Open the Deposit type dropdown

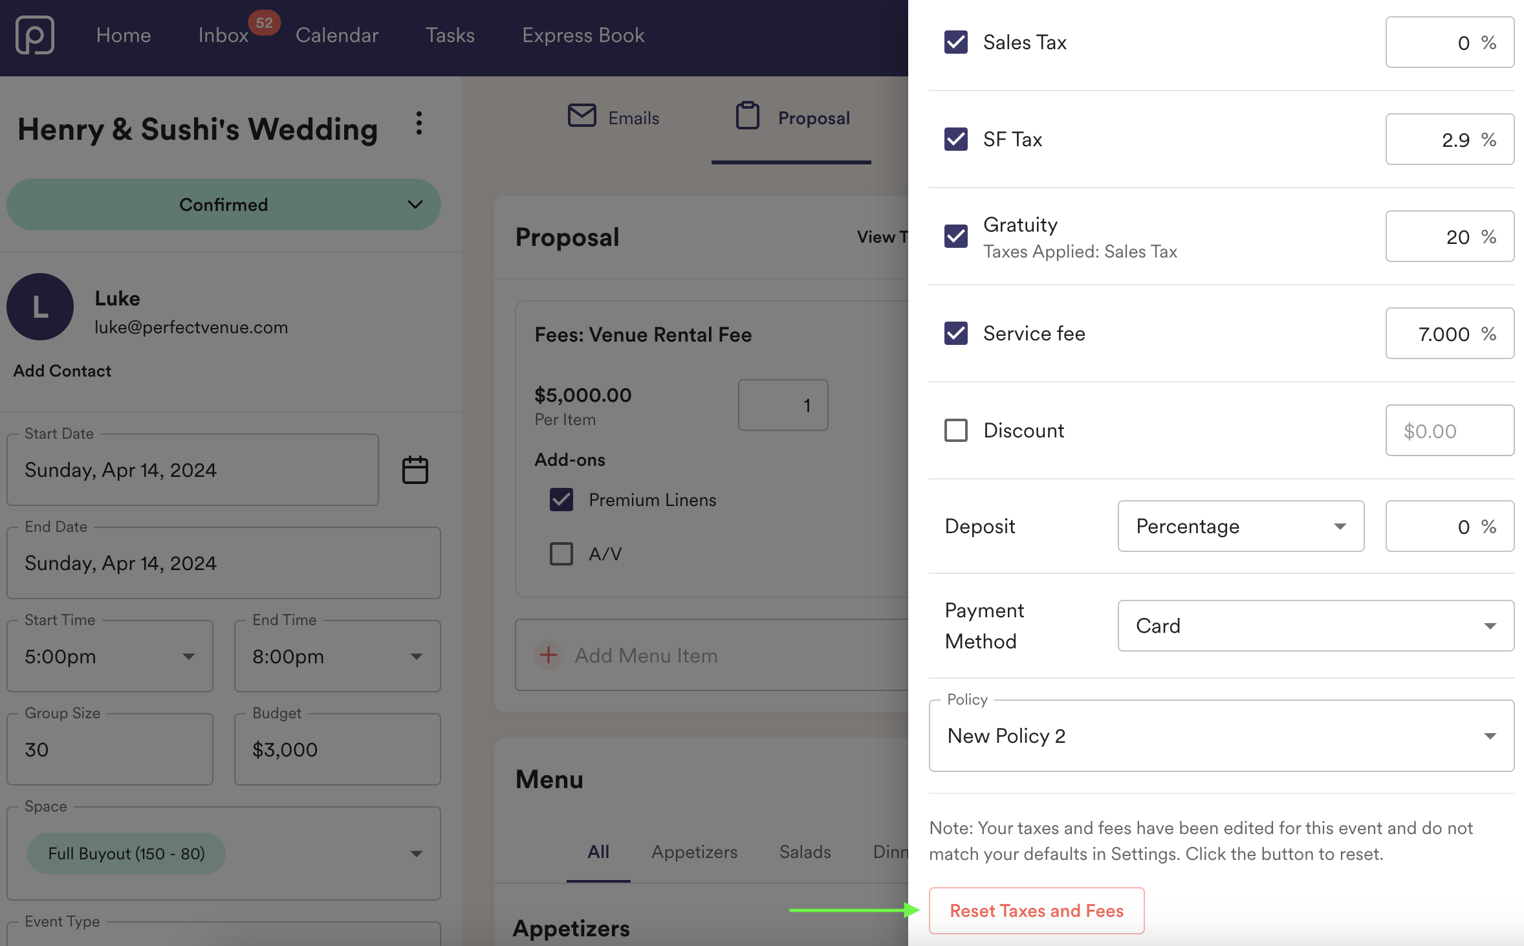[1241, 527]
